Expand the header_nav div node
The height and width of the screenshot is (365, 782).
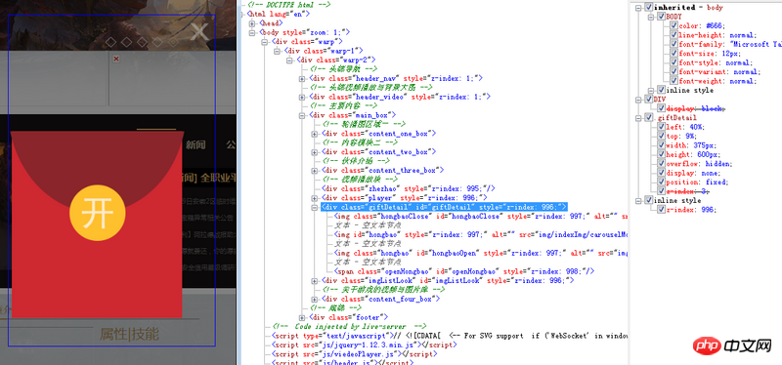[302, 78]
